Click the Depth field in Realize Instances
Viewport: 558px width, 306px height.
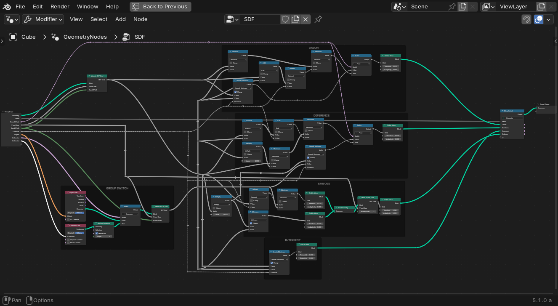pyautogui.click(x=104, y=237)
